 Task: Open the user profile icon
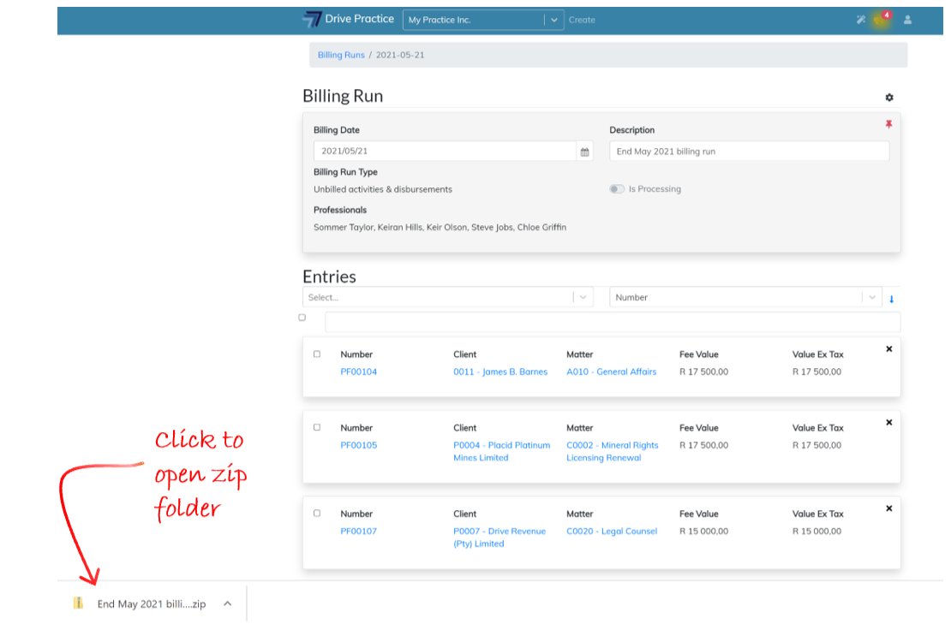point(907,20)
